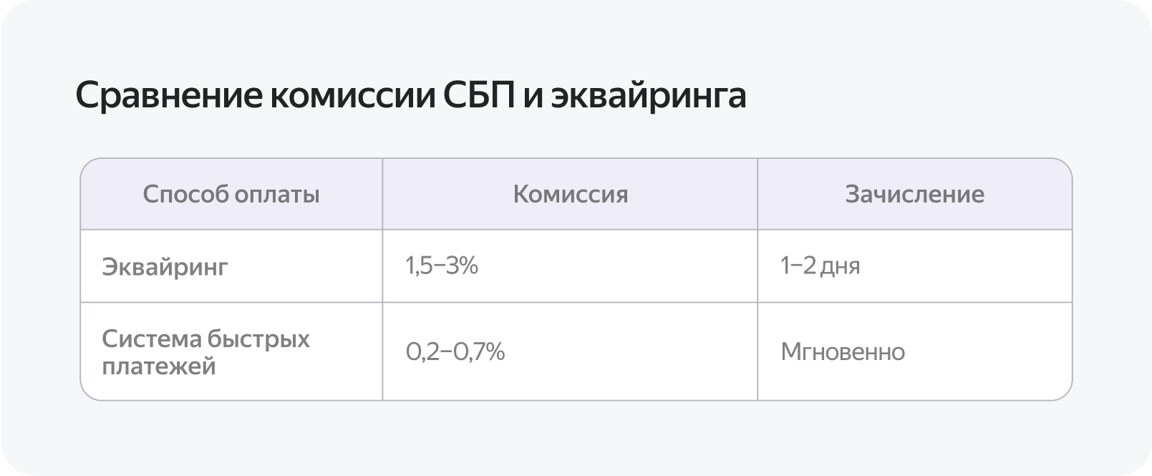
Task: Click the 'Комиссия' column header
Action: click(571, 194)
